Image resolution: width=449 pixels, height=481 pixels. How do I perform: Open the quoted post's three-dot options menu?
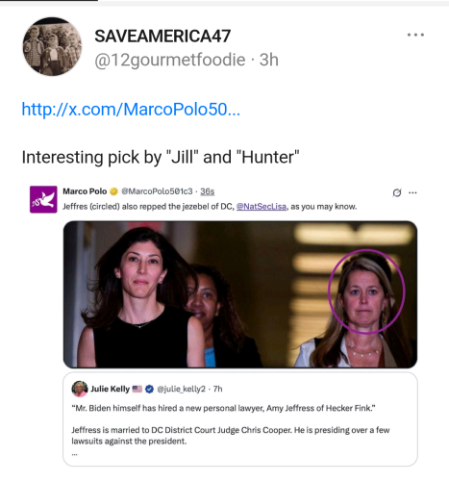[x=412, y=192]
